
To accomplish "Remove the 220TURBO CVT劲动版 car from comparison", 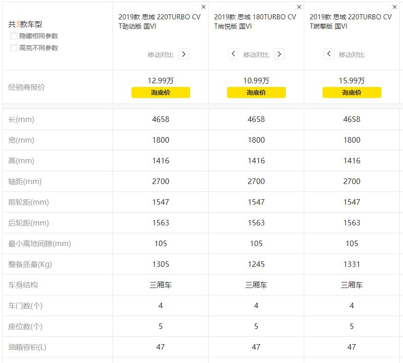I will pos(203,7).
